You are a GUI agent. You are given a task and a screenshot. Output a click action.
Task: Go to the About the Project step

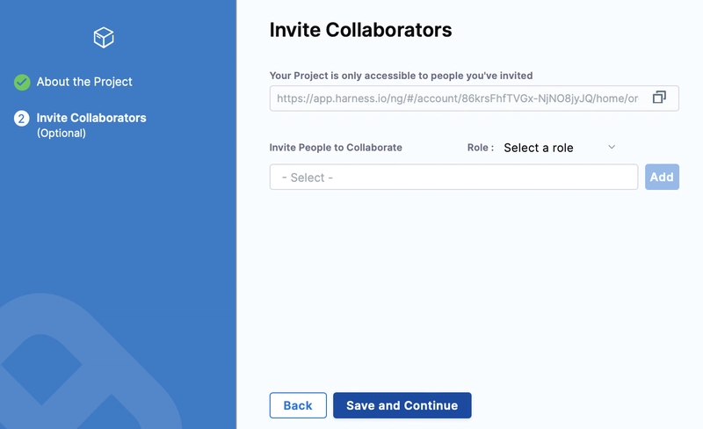(x=84, y=82)
